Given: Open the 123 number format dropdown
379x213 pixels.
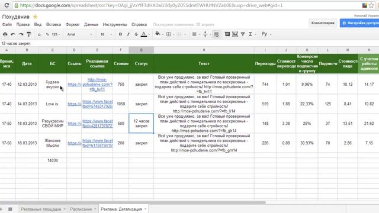Looking at the screenshot, I should pos(56,34).
